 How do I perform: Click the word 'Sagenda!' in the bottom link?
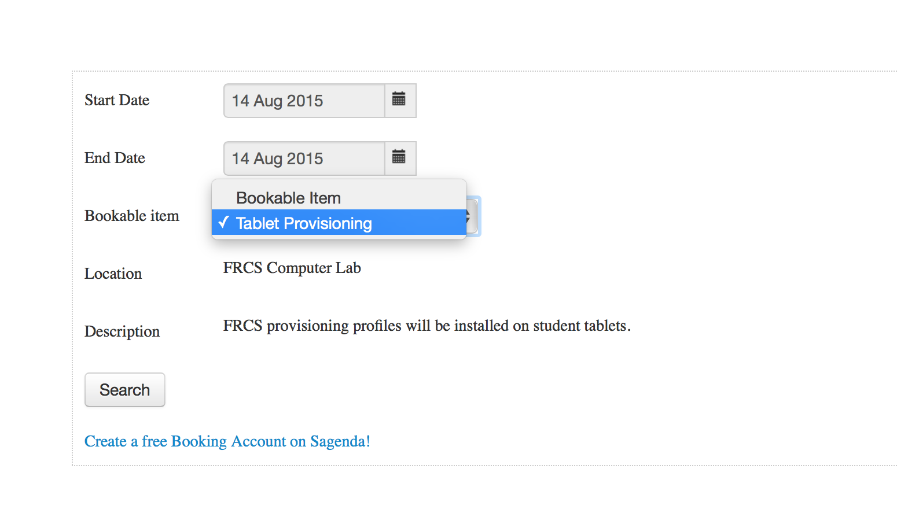[x=340, y=441]
